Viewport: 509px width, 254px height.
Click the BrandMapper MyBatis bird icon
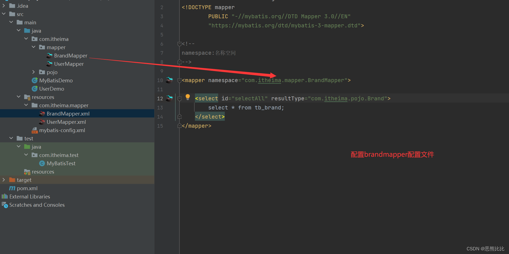49,56
